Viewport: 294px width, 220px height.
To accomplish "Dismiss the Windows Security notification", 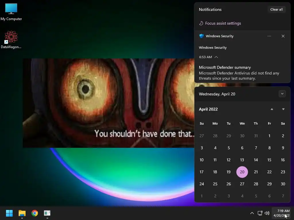I will pyautogui.click(x=283, y=36).
